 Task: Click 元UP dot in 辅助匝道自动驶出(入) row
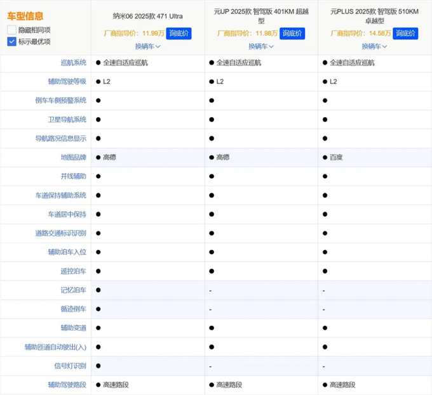pos(212,347)
